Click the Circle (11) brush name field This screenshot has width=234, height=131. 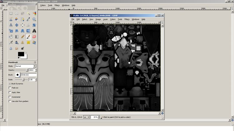tap(29, 75)
